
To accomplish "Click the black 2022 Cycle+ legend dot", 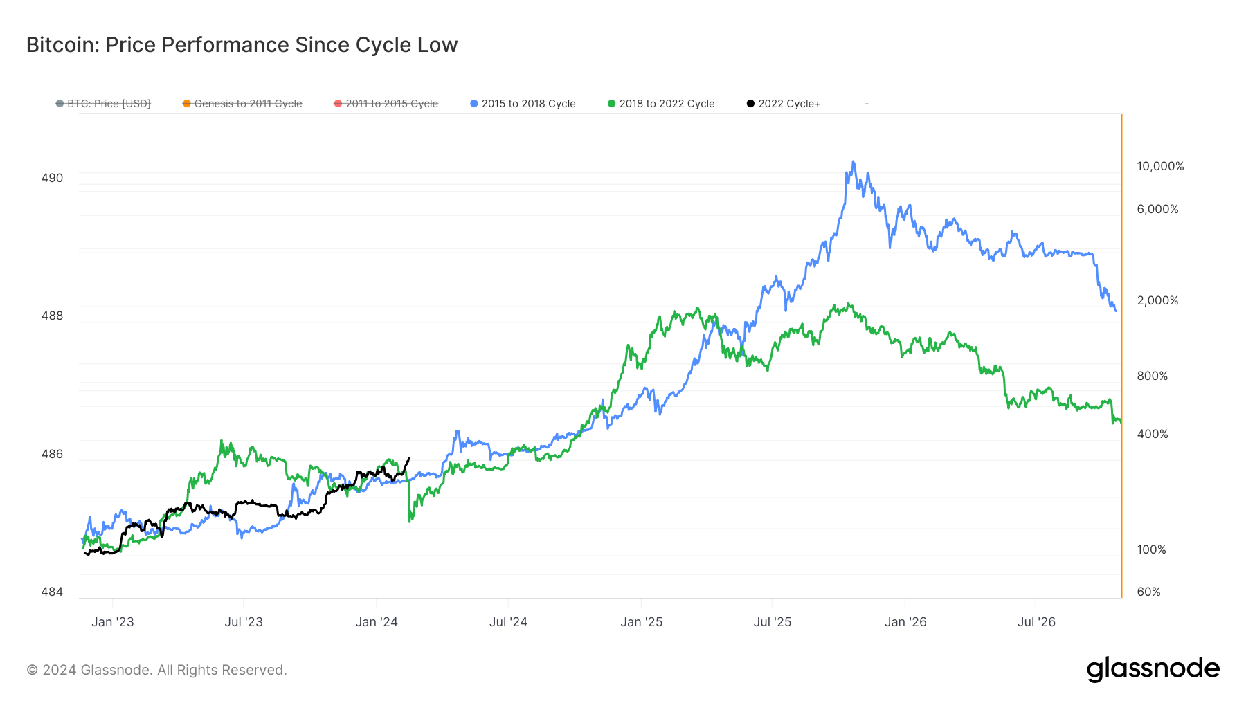I will pos(750,104).
